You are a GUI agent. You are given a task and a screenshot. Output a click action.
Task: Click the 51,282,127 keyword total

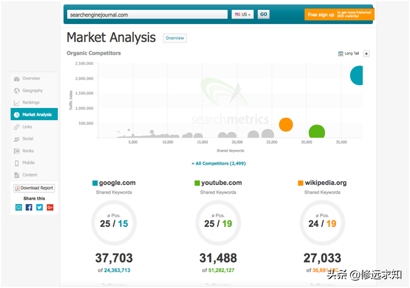pos(221,270)
